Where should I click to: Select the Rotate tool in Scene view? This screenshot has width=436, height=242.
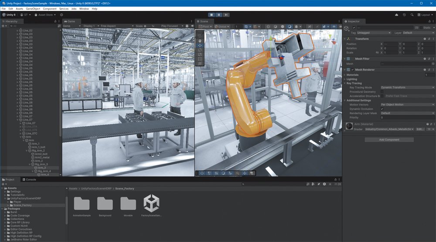coord(200,50)
